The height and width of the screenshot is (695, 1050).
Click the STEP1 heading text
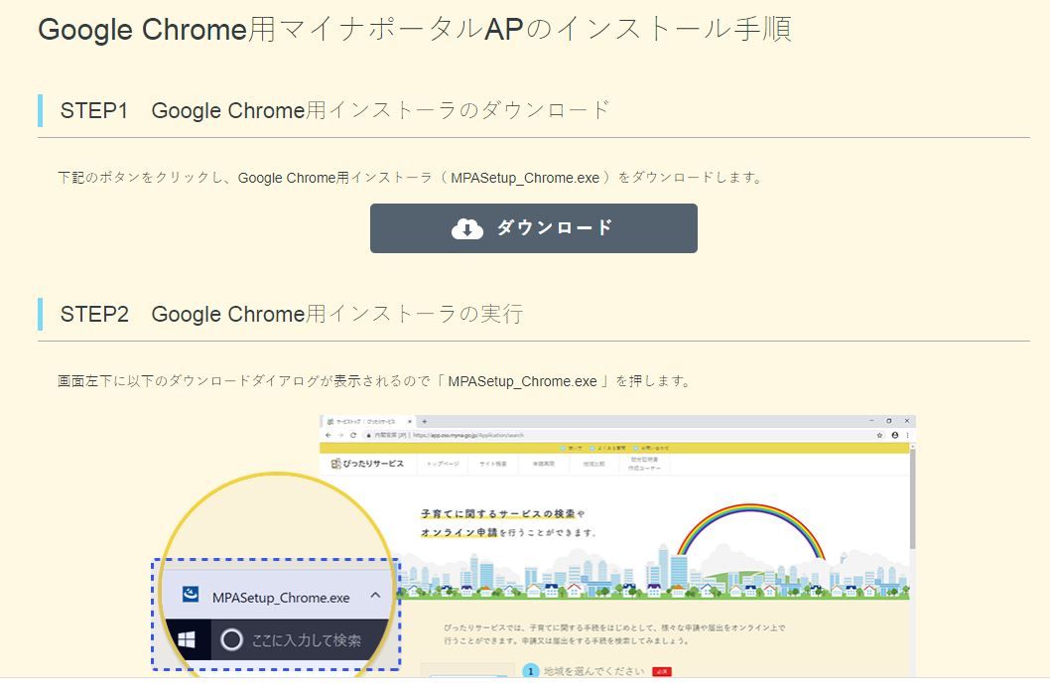(x=334, y=110)
